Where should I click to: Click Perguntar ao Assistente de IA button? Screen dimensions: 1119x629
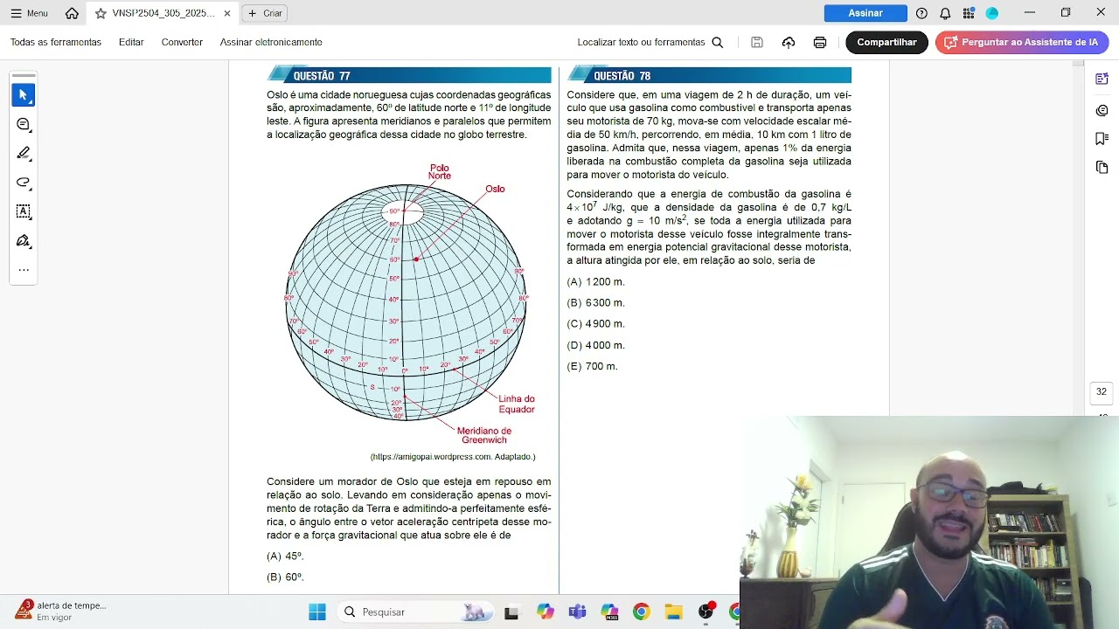point(1021,42)
